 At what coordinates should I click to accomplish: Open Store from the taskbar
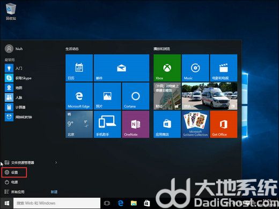pyautogui.click(x=147, y=203)
